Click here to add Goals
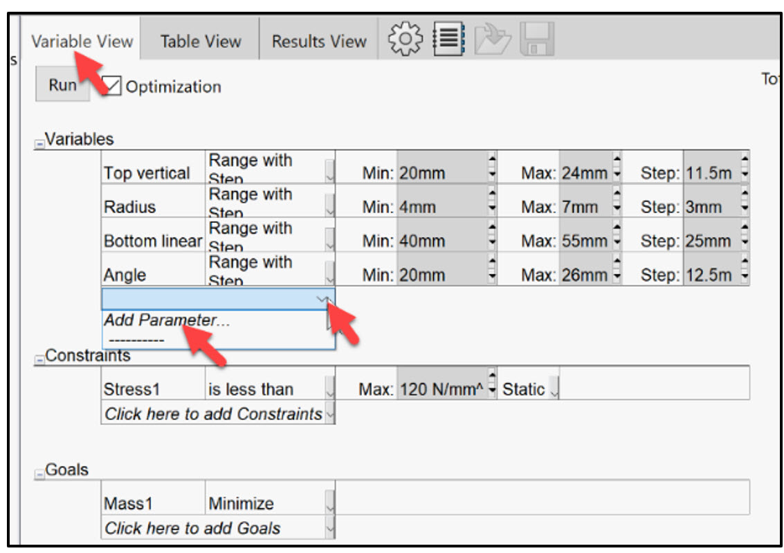 [x=194, y=527]
